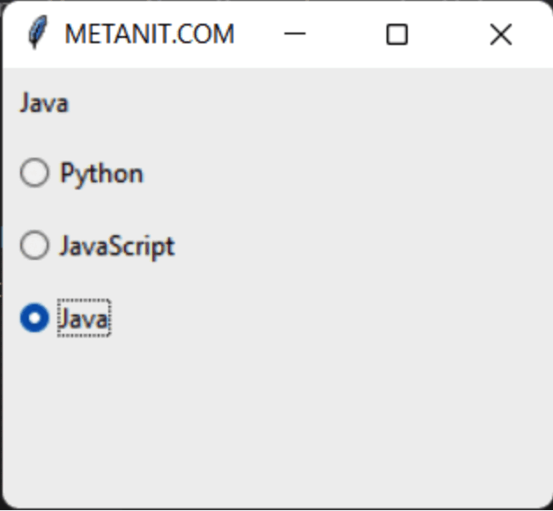Viewport: 553px width, 511px height.
Task: Select the Python radio button
Action: [x=82, y=173]
